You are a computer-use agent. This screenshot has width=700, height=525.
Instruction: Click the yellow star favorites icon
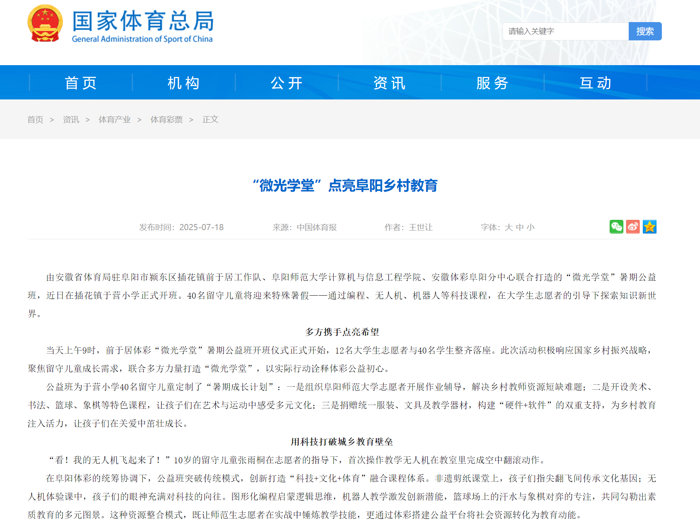point(649,227)
